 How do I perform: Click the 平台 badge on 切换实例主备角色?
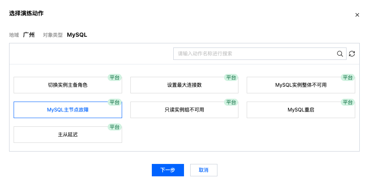[114, 77]
